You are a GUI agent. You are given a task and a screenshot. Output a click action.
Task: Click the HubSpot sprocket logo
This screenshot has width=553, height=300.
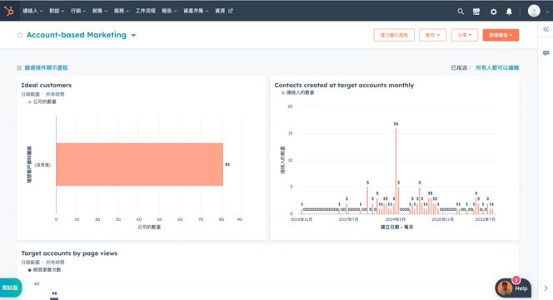click(x=9, y=11)
